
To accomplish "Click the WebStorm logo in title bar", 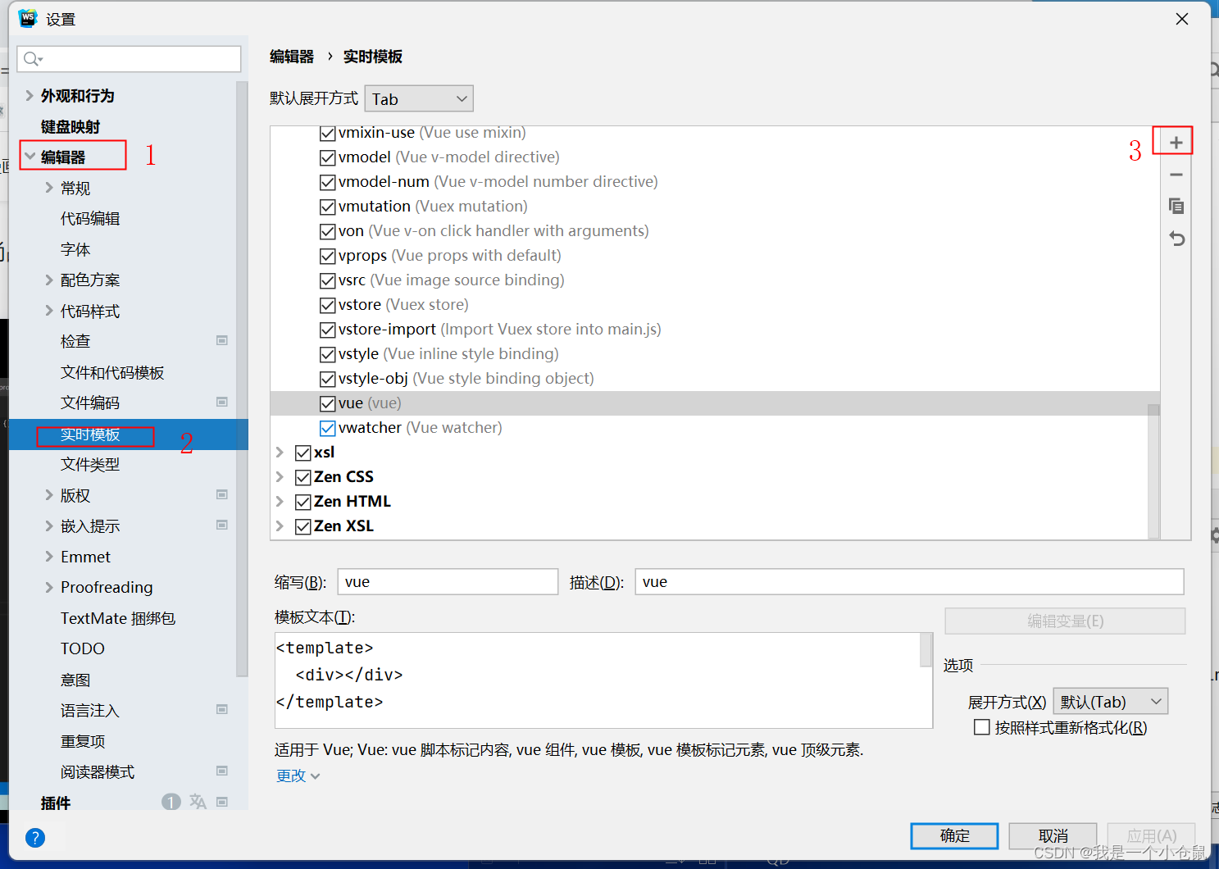I will [x=28, y=18].
